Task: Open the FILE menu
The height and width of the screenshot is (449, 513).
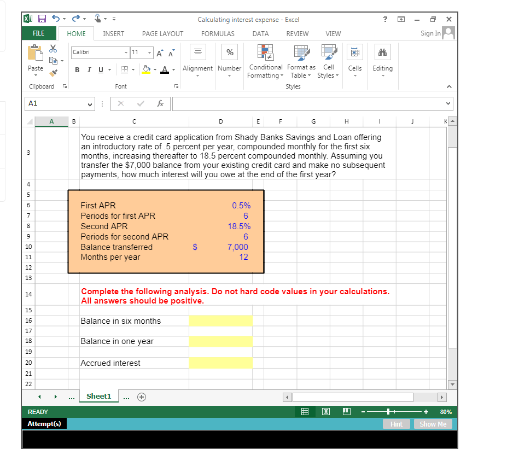Action: 39,33
